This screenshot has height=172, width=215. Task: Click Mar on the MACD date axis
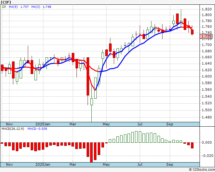tap(73, 164)
